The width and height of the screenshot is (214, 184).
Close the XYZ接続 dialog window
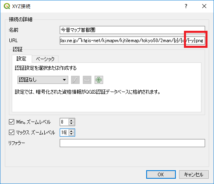pos(204,6)
